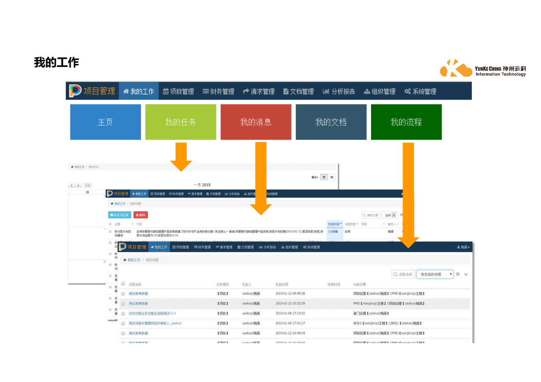
Task: Open 文档管理 in the 我的消息 window navbar
Action: 213,194
